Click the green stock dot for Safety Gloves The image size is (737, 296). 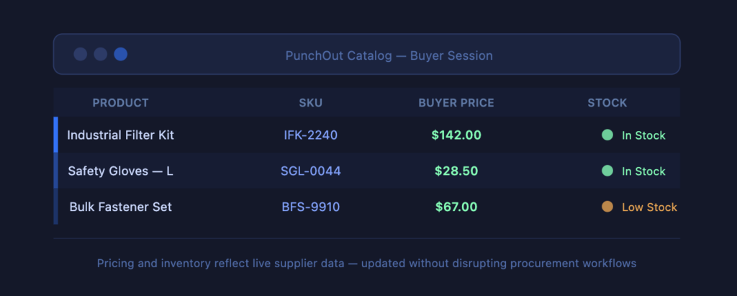click(607, 171)
